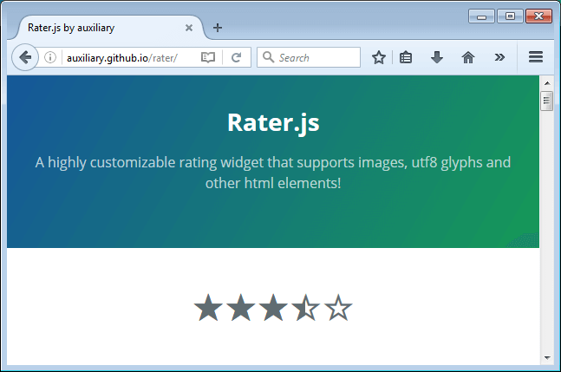Close the browser window
Screen dimensions: 561x372
538,16
